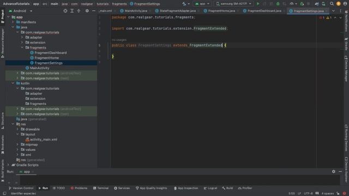Viewport: 349px width, 196px height.
Task: Open Search Everywhere magnifier icon
Action: point(332,4)
